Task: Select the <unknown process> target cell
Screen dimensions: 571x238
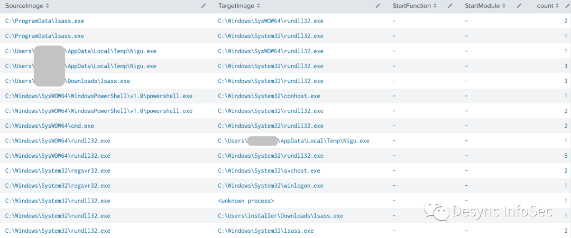Action: 246,201
